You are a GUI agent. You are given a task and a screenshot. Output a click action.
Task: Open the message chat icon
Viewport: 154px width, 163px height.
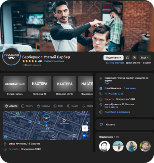click(x=127, y=58)
